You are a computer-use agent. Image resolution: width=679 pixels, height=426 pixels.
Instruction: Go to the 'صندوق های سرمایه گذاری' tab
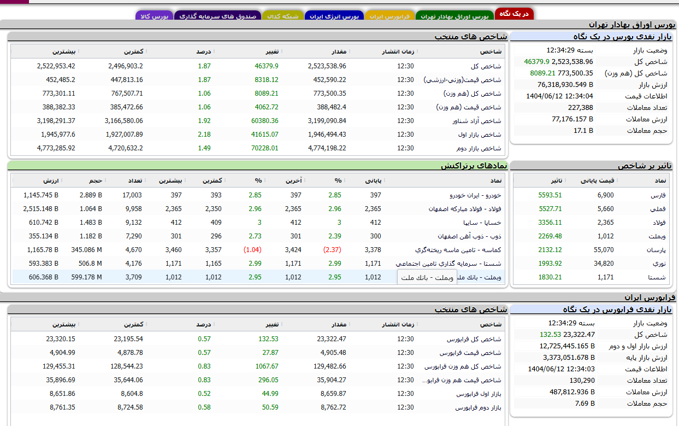[x=218, y=16]
